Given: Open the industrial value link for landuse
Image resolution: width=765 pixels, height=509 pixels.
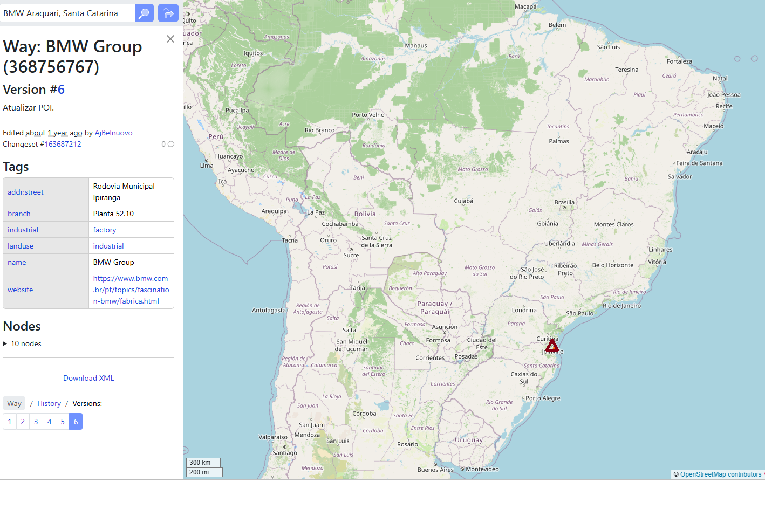Looking at the screenshot, I should 108,246.
